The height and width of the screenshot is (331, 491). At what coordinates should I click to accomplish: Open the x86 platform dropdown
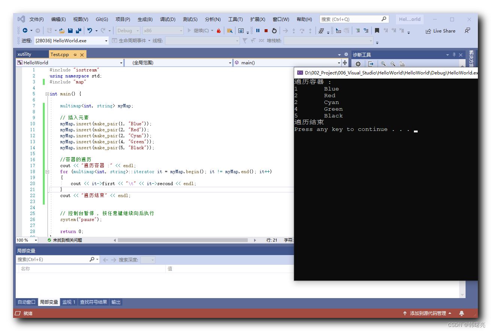tap(163, 31)
